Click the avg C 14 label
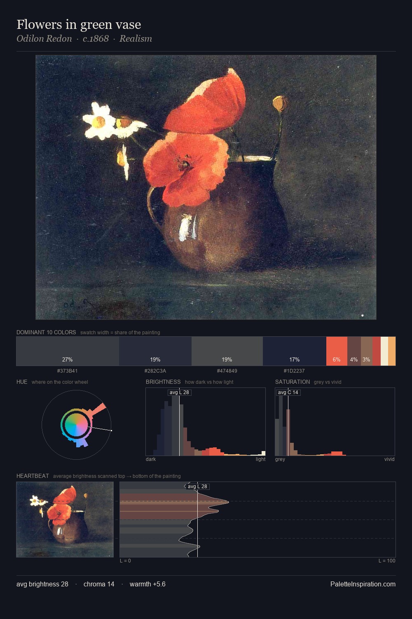Image resolution: width=412 pixels, height=619 pixels. click(288, 392)
